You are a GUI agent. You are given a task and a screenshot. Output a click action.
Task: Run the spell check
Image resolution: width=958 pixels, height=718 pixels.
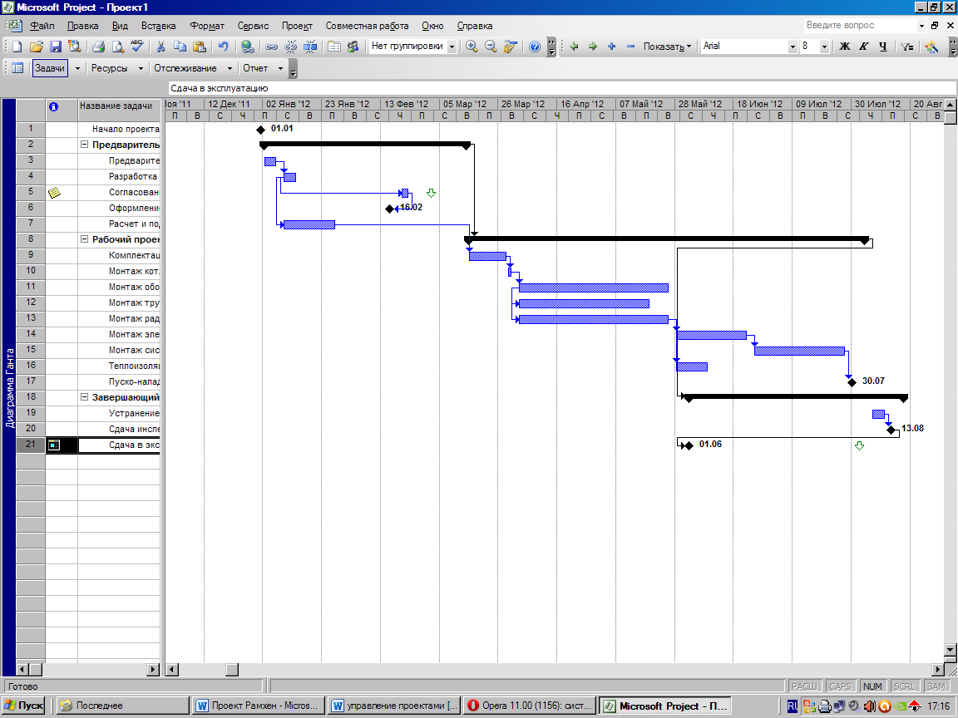tap(137, 47)
